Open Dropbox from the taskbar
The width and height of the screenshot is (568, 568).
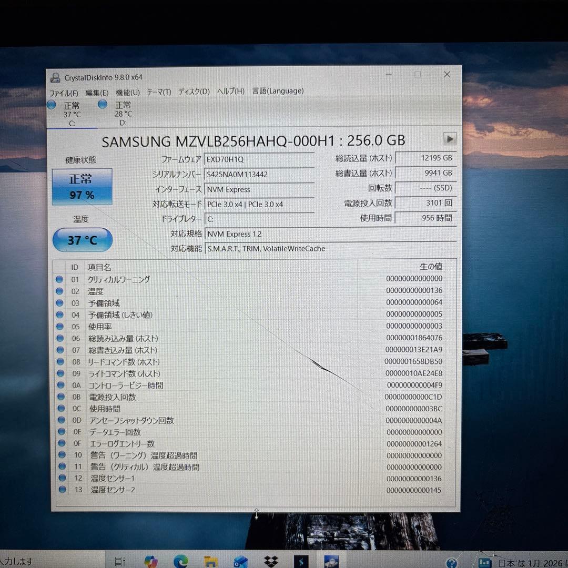coord(271,562)
